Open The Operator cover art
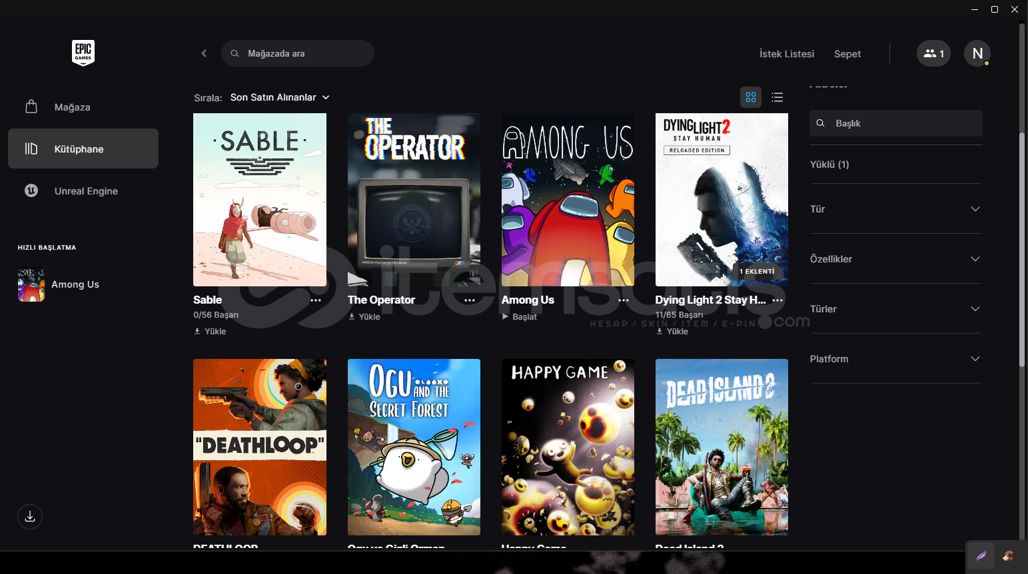This screenshot has height=574, width=1028. tap(414, 200)
